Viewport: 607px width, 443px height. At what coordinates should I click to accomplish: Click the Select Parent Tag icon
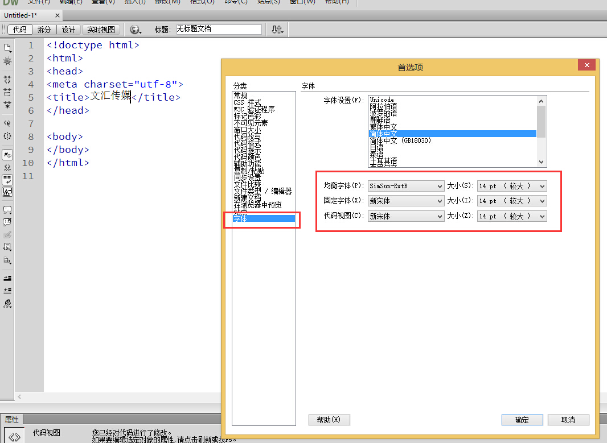click(7, 123)
